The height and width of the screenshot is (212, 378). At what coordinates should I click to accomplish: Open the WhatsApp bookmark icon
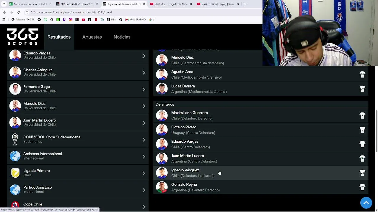[x=45, y=19]
